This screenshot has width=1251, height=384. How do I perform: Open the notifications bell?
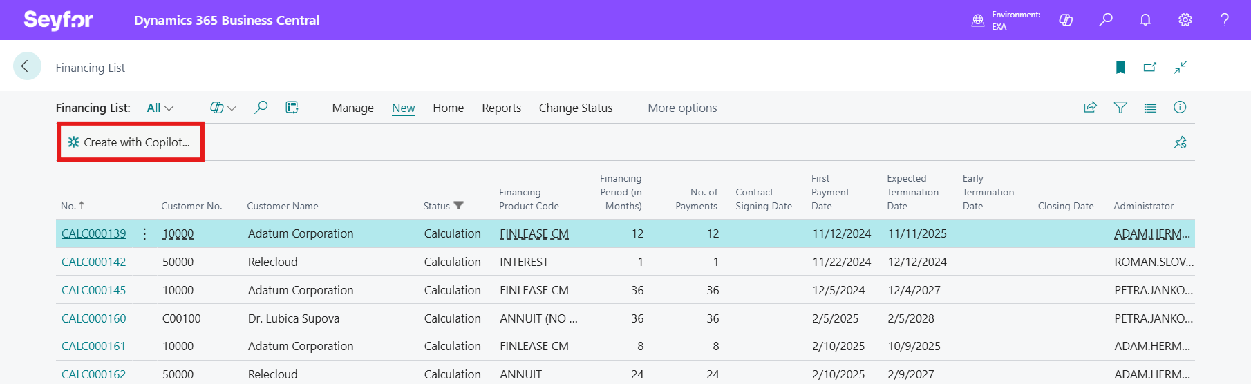coord(1145,20)
